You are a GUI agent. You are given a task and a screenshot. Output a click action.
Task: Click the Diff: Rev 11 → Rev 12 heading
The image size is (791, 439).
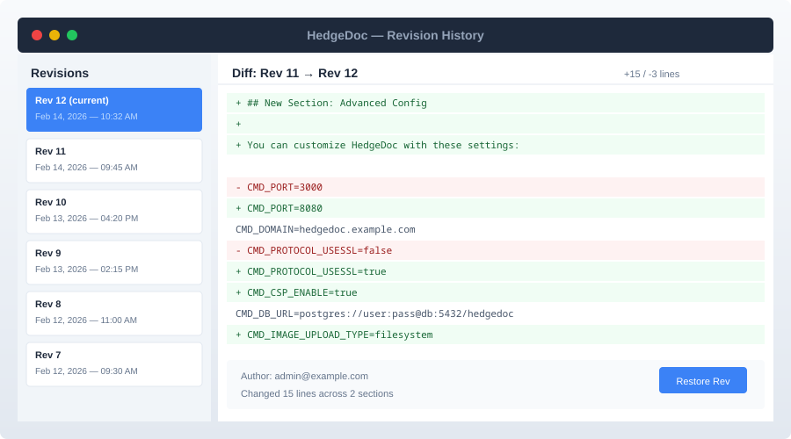pyautogui.click(x=294, y=74)
